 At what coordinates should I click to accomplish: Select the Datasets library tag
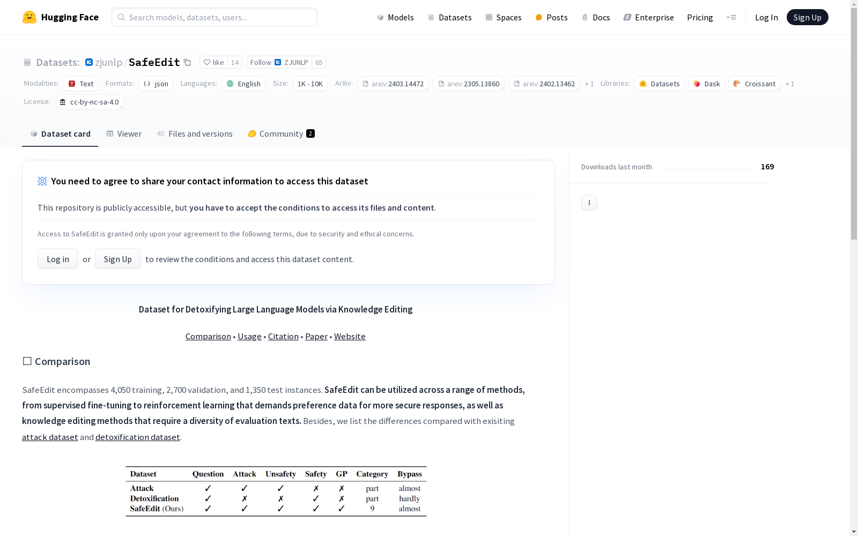(660, 84)
